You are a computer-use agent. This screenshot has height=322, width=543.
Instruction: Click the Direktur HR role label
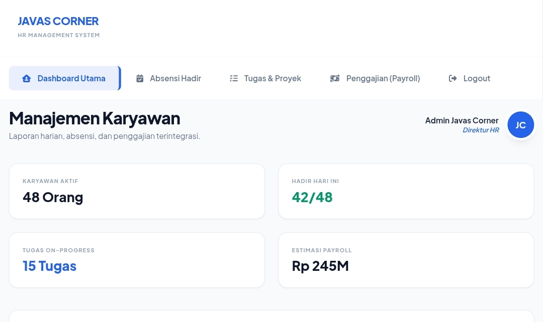[x=481, y=130]
